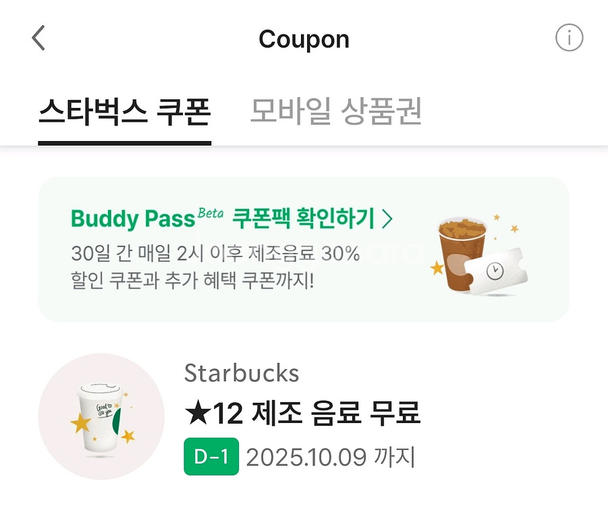This screenshot has width=608, height=506.
Task: Switch to the 스타벅스 쿠폰 tab
Action: click(125, 111)
